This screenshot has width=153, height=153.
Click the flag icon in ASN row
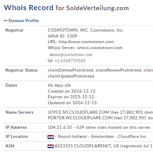(50, 146)
